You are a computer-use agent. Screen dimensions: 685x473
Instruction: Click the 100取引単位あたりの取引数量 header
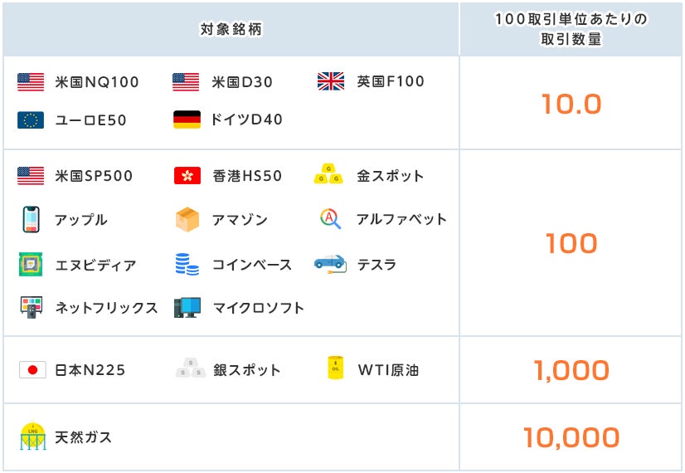[x=571, y=29]
